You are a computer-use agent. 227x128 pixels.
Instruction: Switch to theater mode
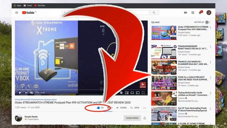click(132, 92)
